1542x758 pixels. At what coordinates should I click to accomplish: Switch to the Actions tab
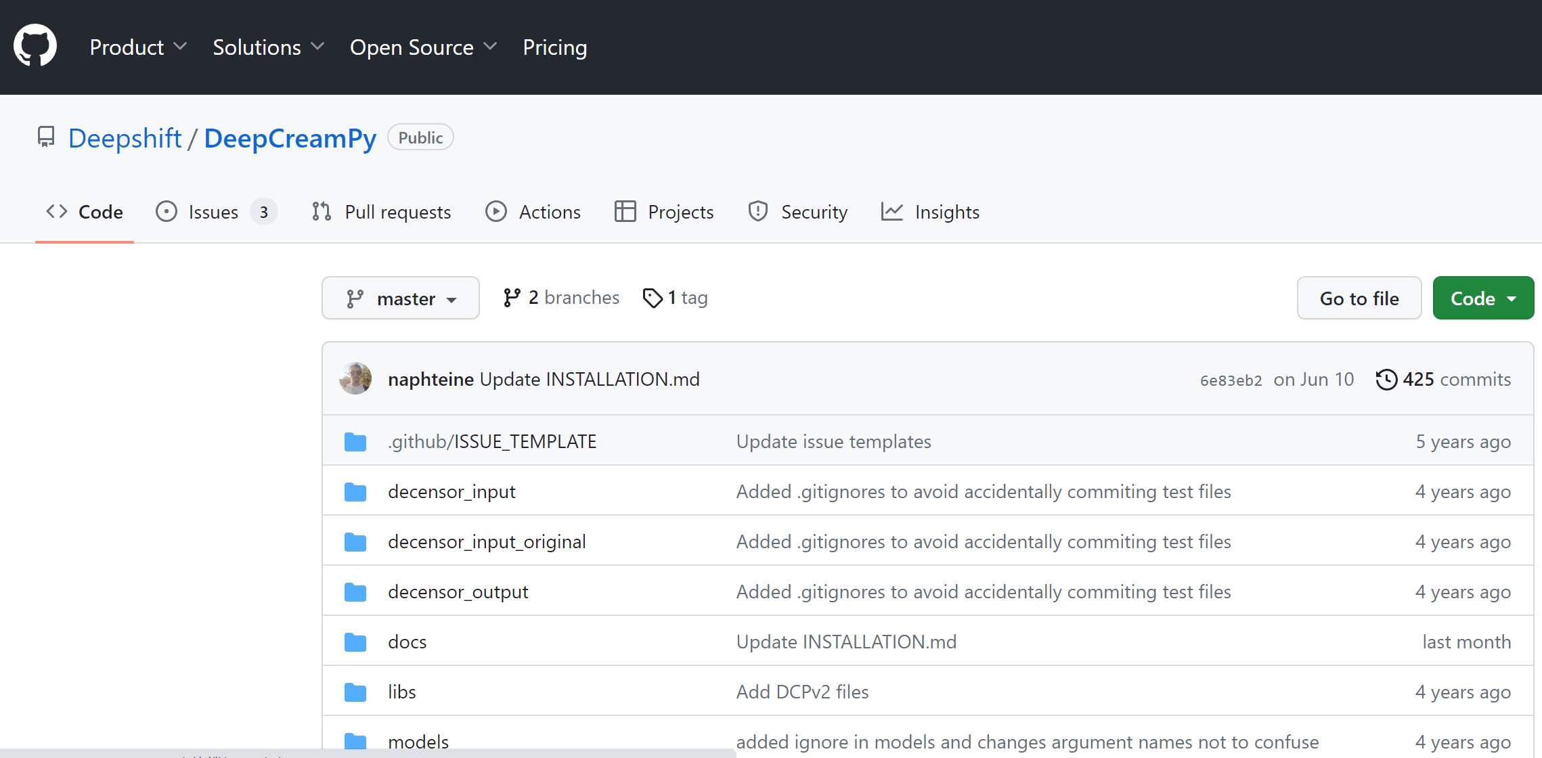[533, 212]
